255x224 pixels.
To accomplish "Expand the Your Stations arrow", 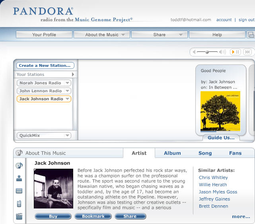I will [x=73, y=74].
